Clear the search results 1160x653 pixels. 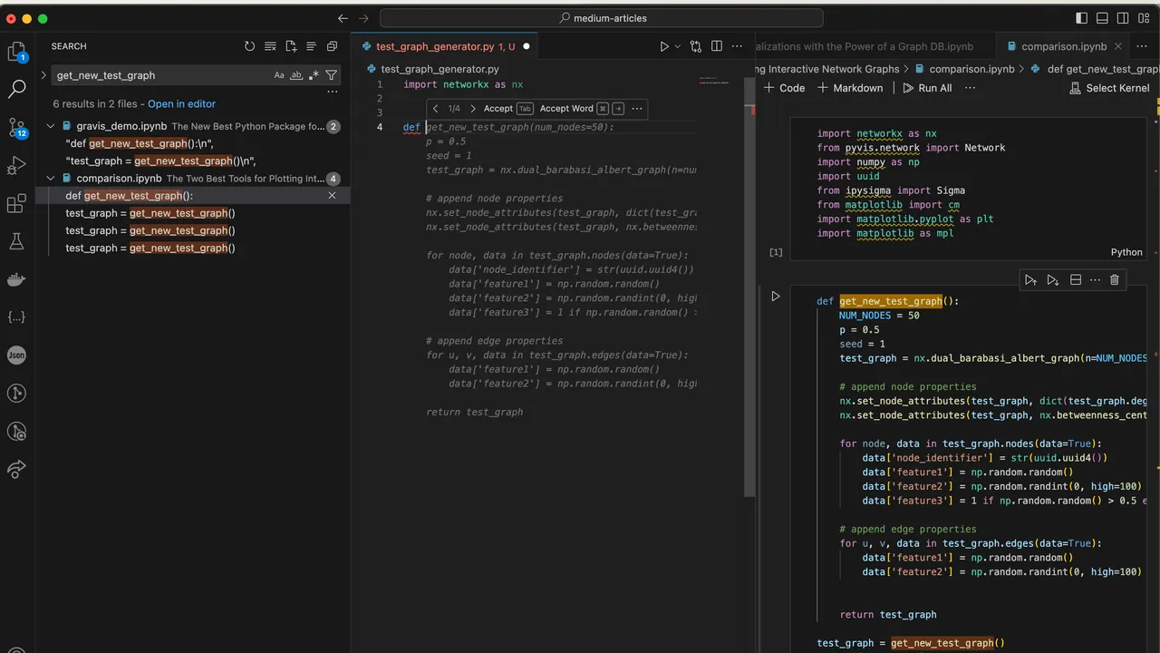[x=270, y=46]
